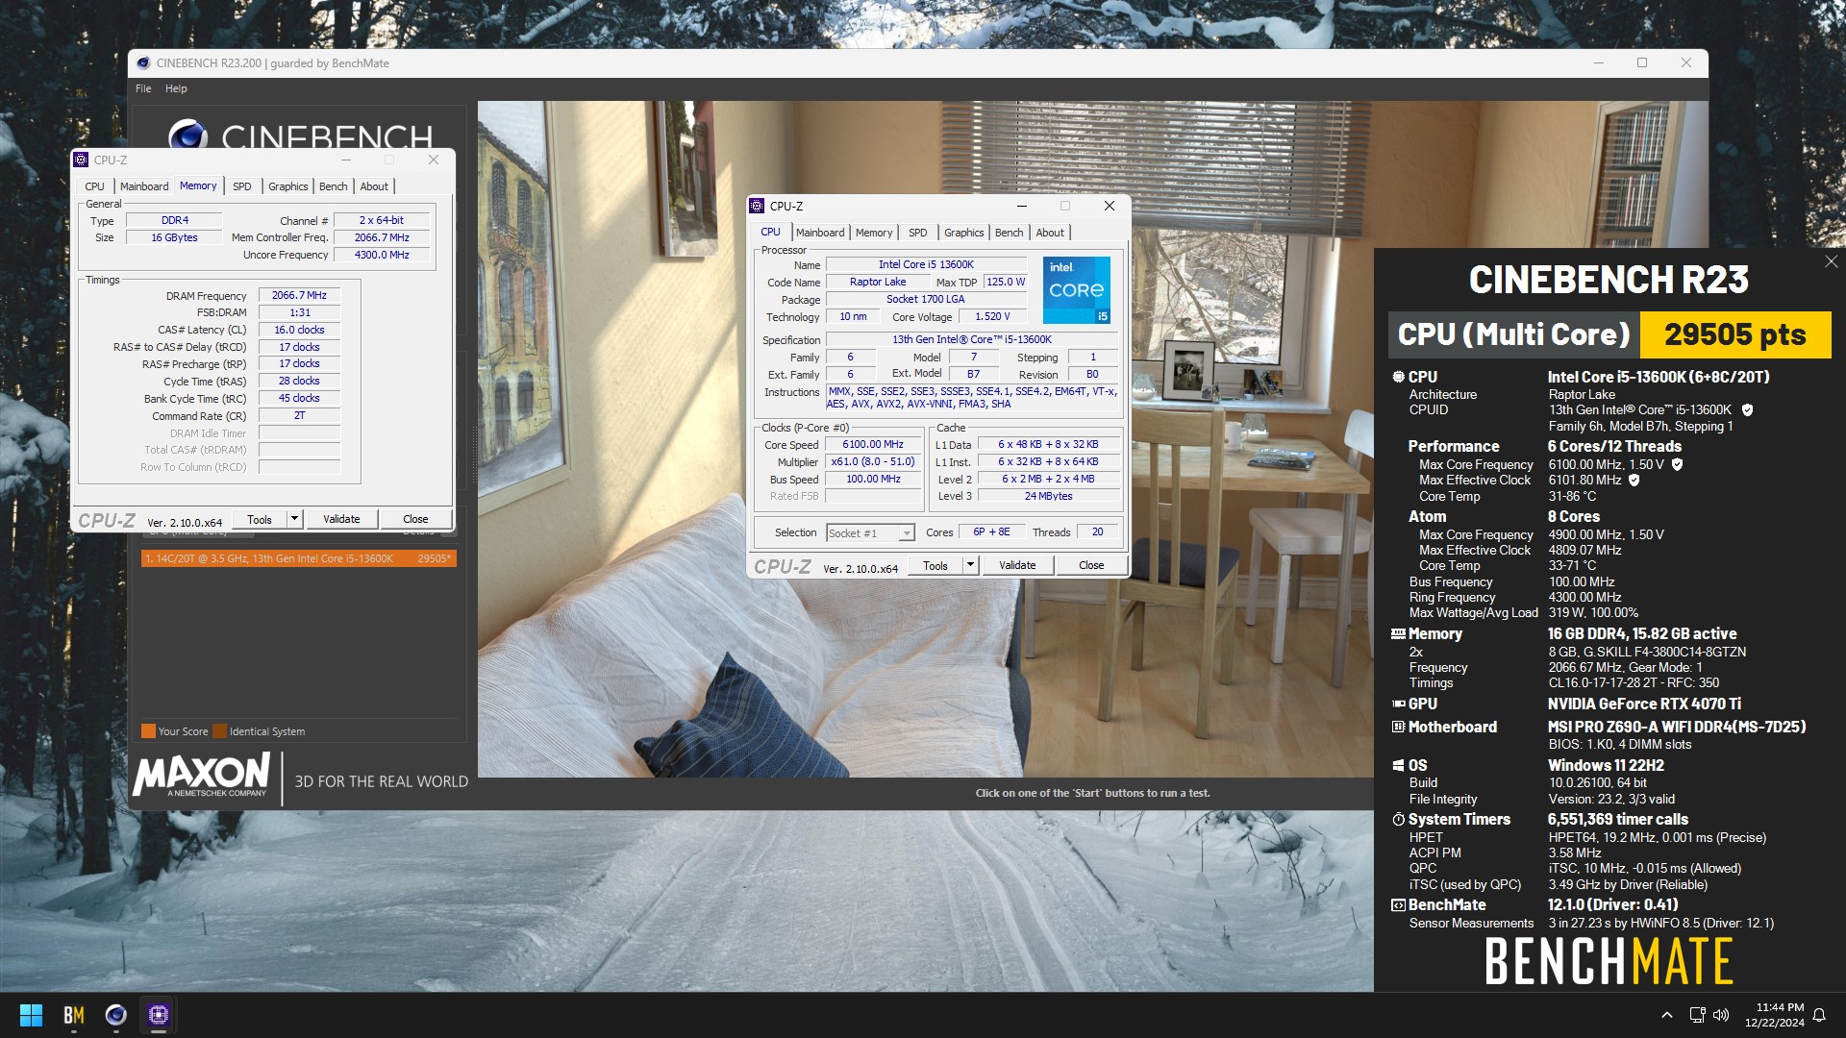Image resolution: width=1846 pixels, height=1038 pixels.
Task: Click the Multiplier x61.0 value field
Action: pos(873,462)
